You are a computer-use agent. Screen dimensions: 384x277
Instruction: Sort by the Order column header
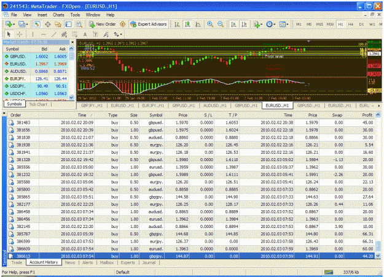tap(23, 115)
